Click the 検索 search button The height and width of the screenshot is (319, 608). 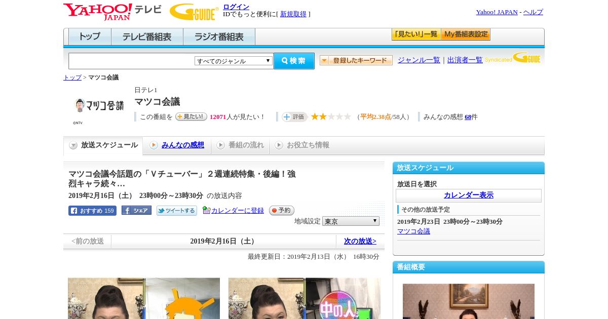294,61
